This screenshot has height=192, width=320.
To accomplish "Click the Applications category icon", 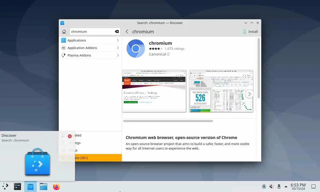I will pos(63,40).
